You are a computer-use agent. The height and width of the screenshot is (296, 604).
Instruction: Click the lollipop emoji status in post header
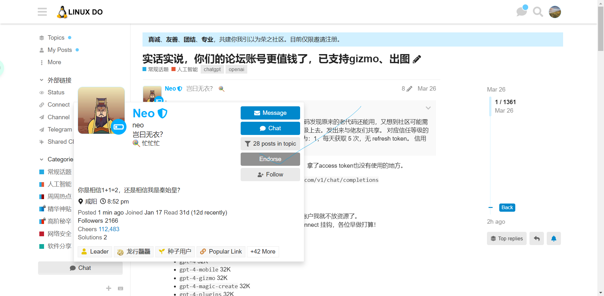click(x=221, y=89)
